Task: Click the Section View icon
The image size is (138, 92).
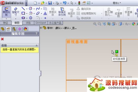Action: click(109, 24)
